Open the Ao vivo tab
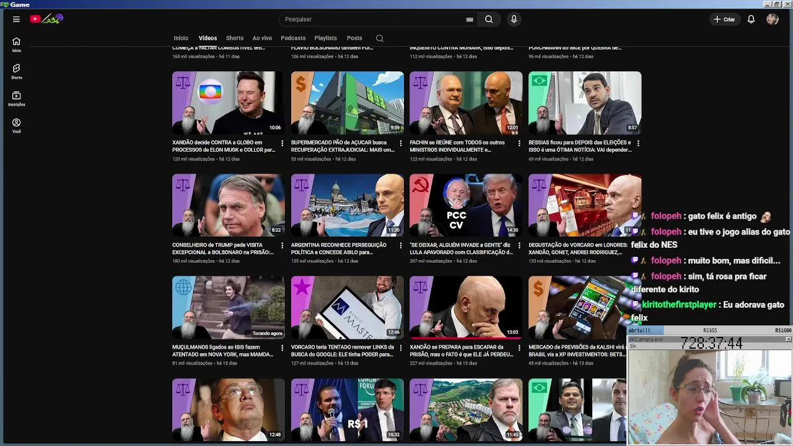This screenshot has width=793, height=446. pos(262,38)
